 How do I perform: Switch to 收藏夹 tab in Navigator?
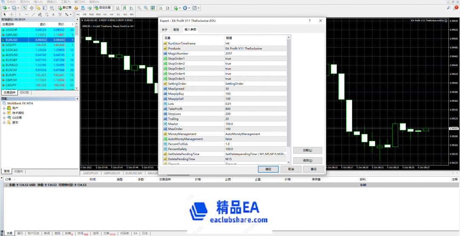pyautogui.click(x=19, y=171)
